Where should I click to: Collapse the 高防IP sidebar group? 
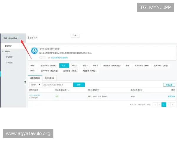coord(3,51)
